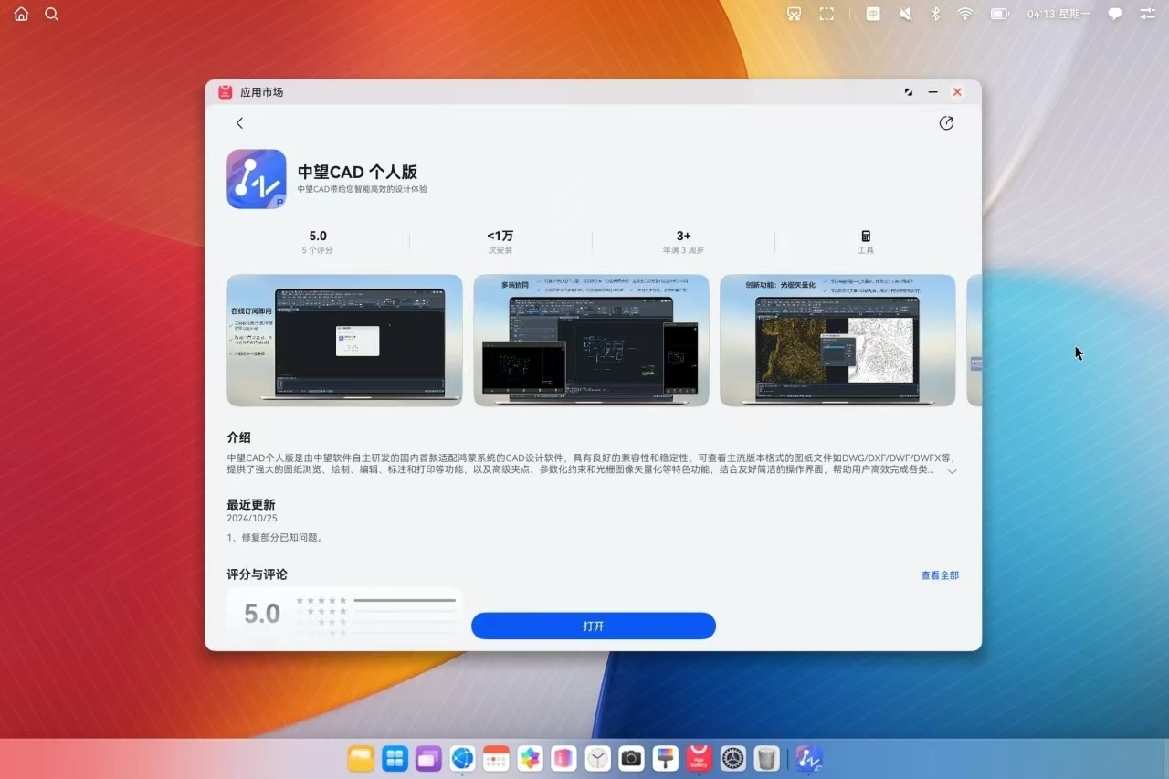Switch input method via the 中 icon
This screenshot has width=1169, height=779.
pos(873,14)
